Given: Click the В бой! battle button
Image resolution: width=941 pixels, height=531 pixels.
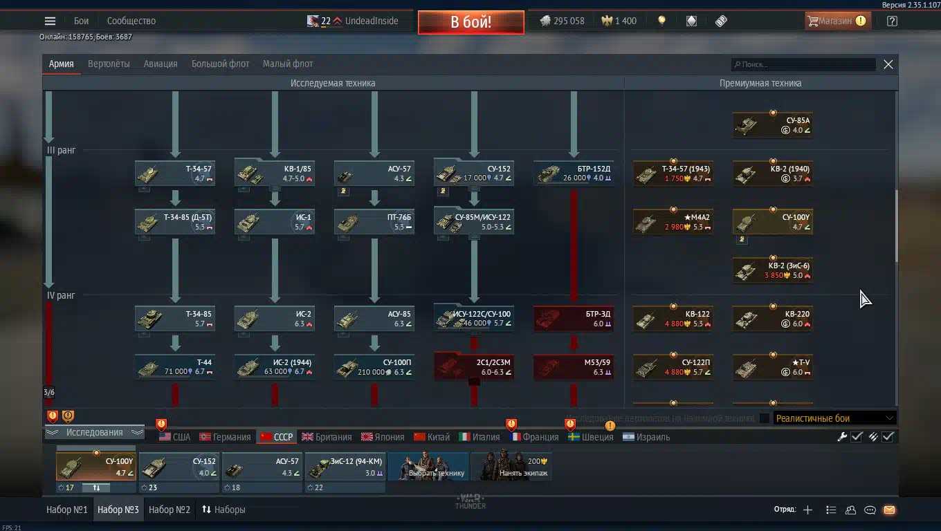Looking at the screenshot, I should click(471, 21).
